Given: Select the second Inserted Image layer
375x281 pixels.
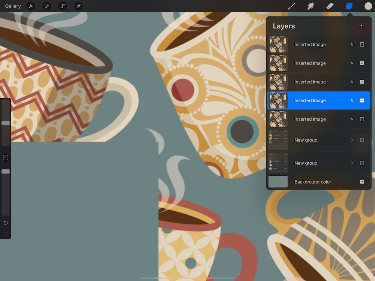Looking at the screenshot, I should [x=310, y=63].
